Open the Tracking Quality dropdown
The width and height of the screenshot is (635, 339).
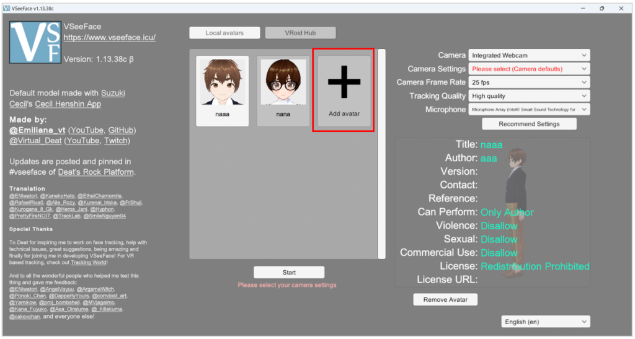coord(528,96)
